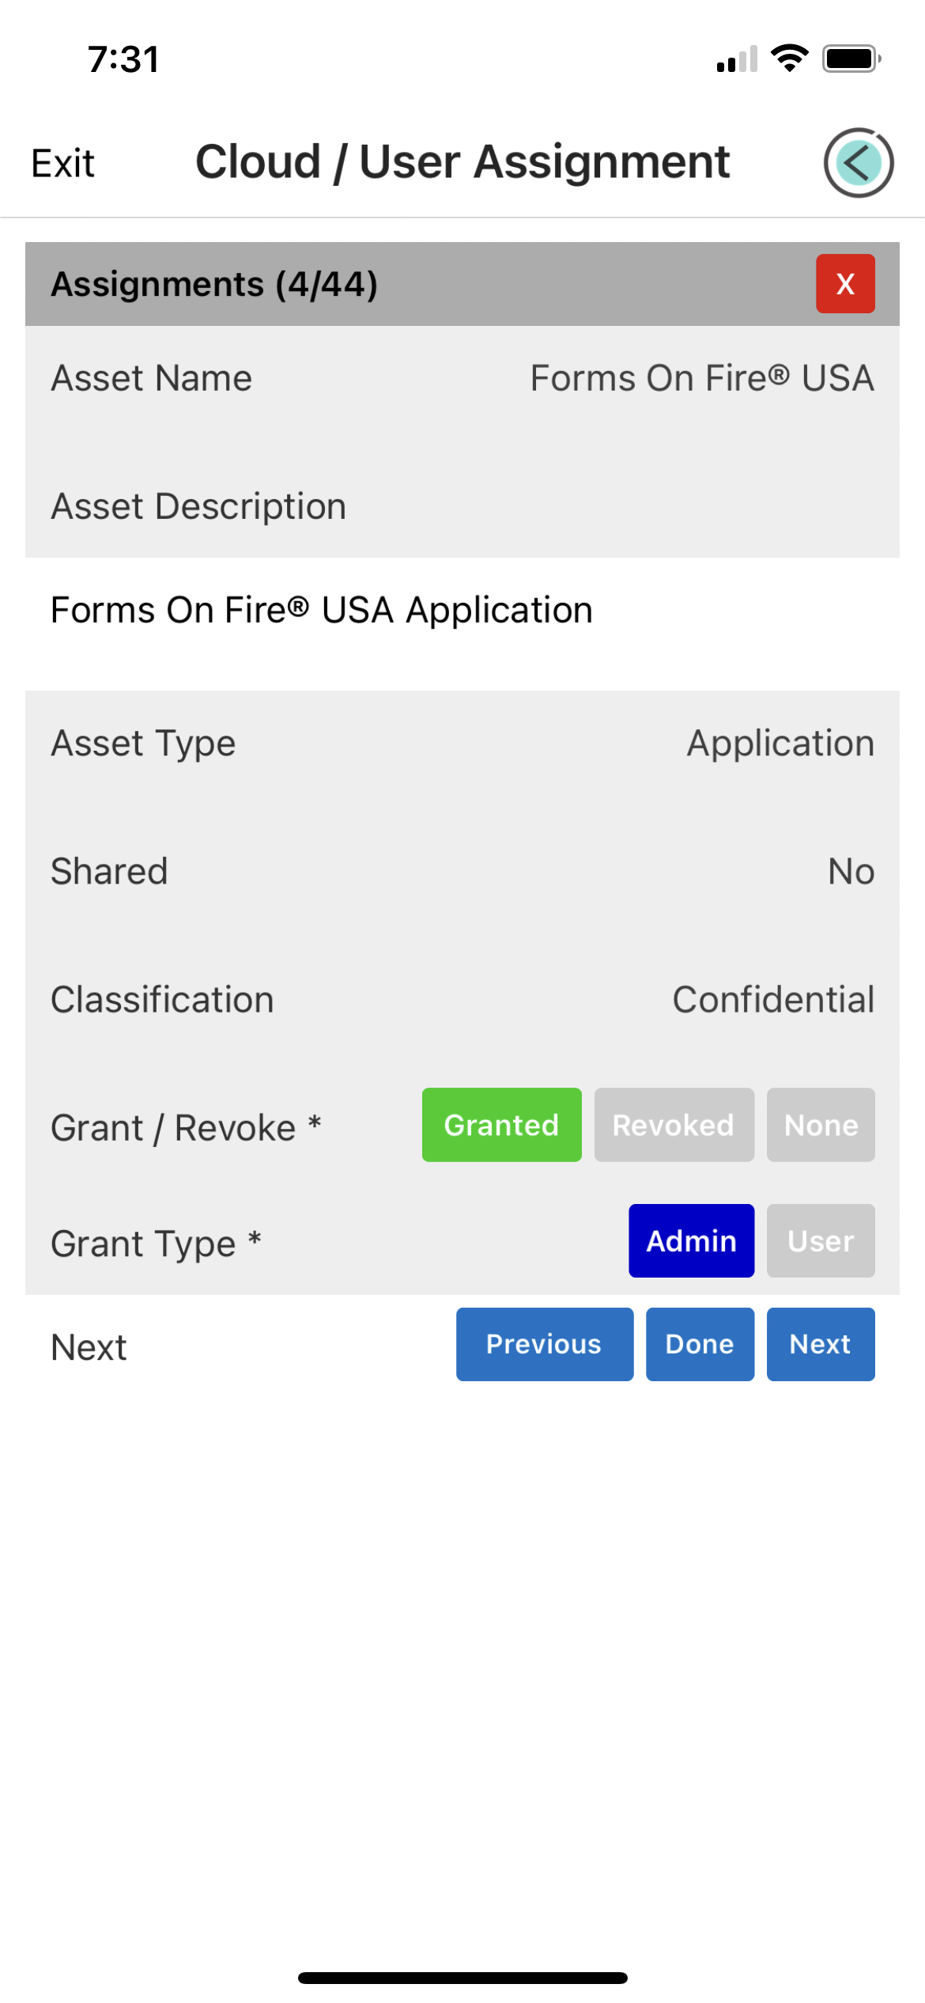Image resolution: width=925 pixels, height=2003 pixels.
Task: Tap Exit to leave the form
Action: pyautogui.click(x=62, y=162)
